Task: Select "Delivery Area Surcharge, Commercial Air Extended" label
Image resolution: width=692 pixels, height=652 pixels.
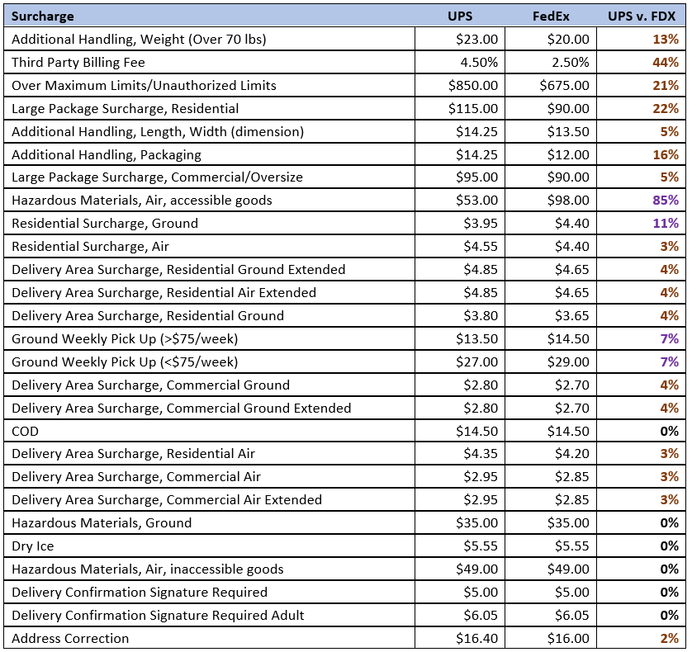Action: pyautogui.click(x=167, y=500)
